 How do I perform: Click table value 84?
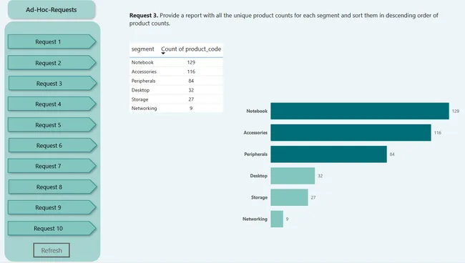(x=191, y=81)
